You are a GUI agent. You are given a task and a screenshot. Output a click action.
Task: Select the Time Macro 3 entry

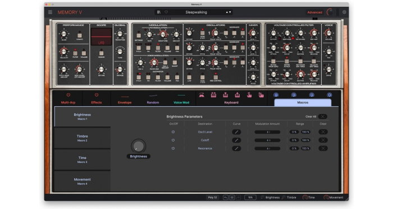[82, 160]
